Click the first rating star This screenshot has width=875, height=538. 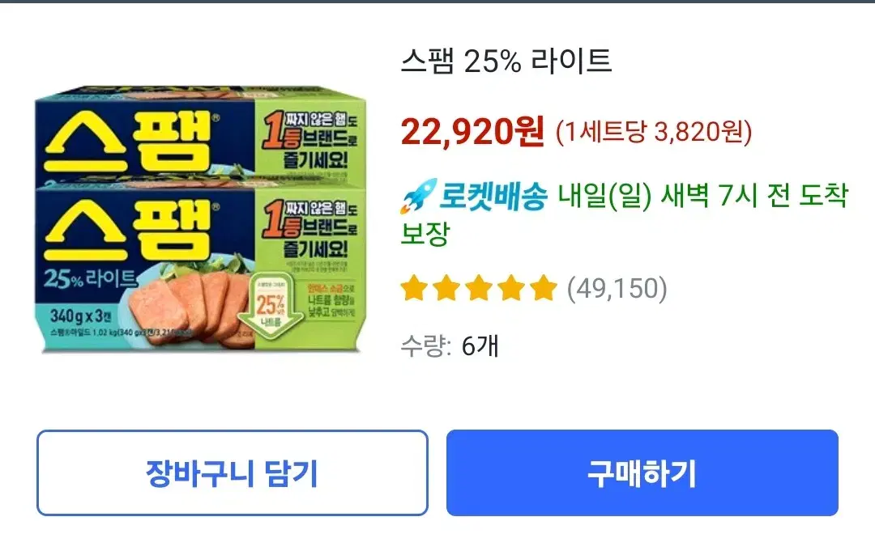coord(414,288)
